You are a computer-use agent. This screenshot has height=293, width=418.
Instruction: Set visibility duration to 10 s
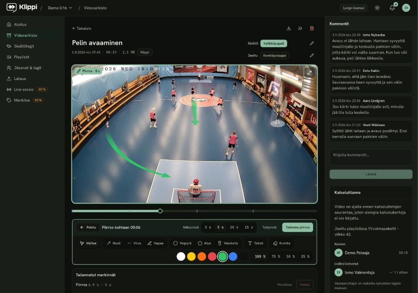pyautogui.click(x=234, y=227)
